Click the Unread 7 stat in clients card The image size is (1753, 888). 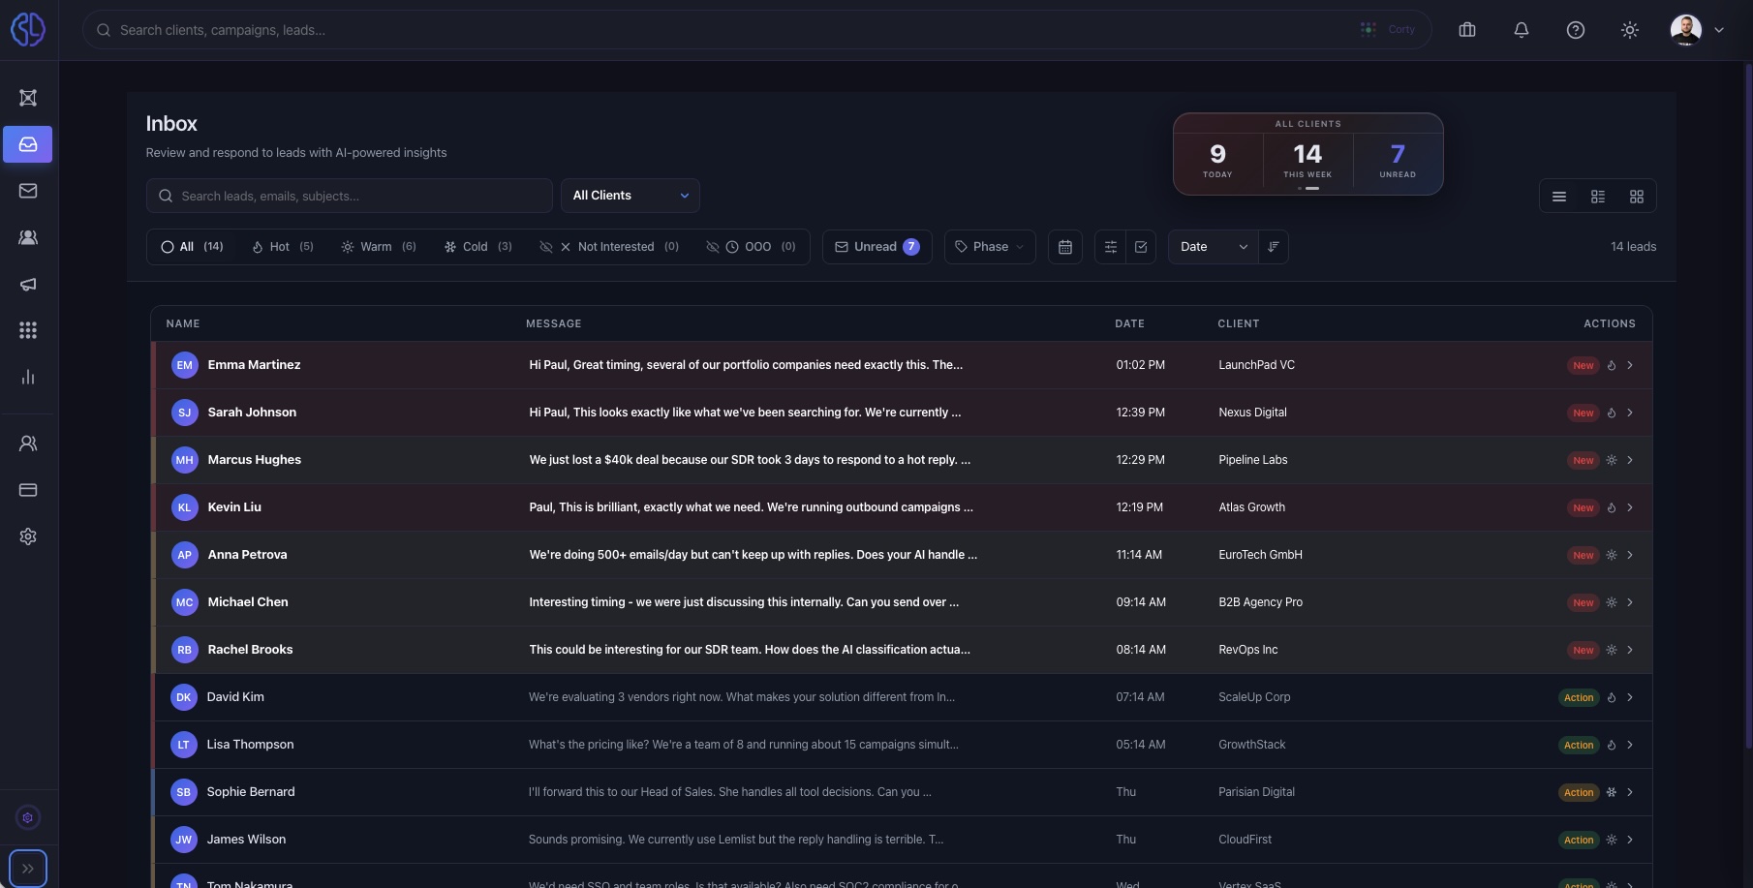(x=1398, y=160)
